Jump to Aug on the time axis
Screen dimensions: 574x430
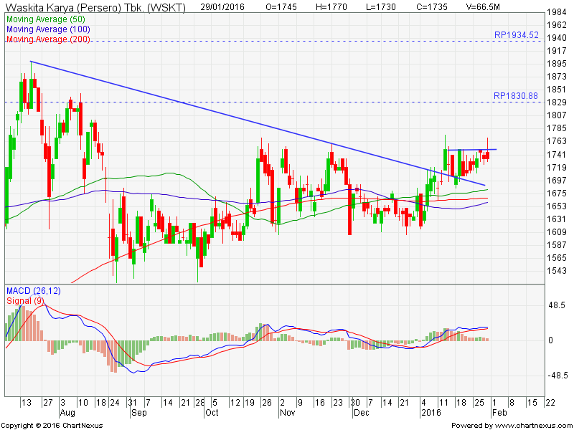click(x=67, y=414)
